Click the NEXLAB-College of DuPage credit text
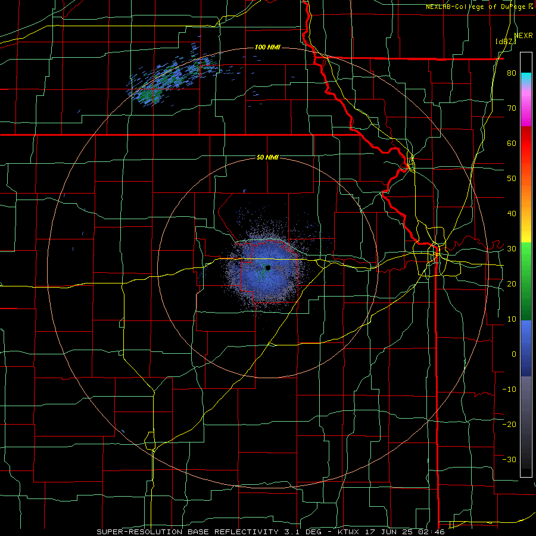 tap(479, 7)
